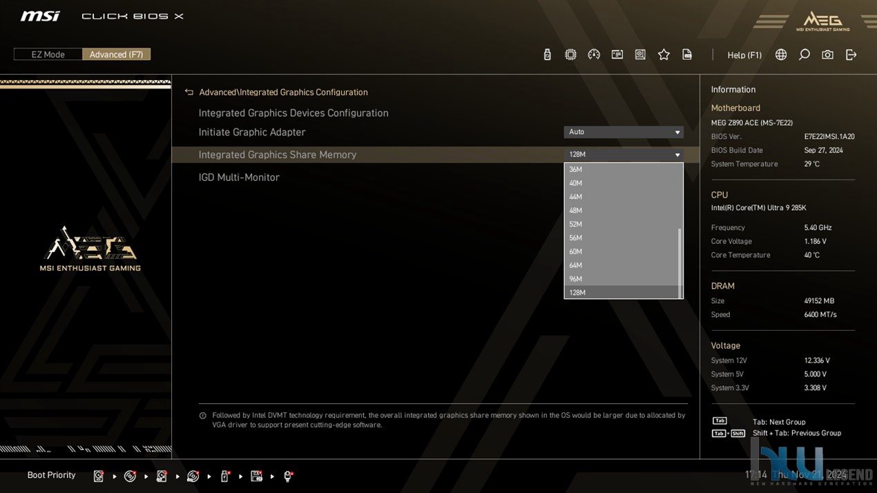This screenshot has width=877, height=493.
Task: Open the BIOS log file icon
Action: tap(687, 55)
